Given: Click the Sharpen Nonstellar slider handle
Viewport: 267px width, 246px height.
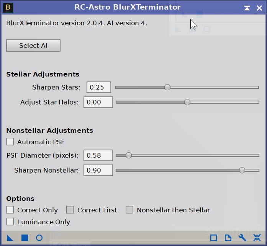Looking at the screenshot, I should pyautogui.click(x=242, y=170).
